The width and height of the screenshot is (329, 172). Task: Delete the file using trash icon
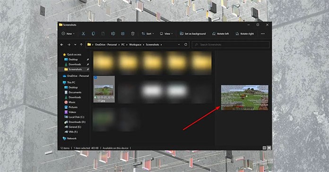(133, 34)
